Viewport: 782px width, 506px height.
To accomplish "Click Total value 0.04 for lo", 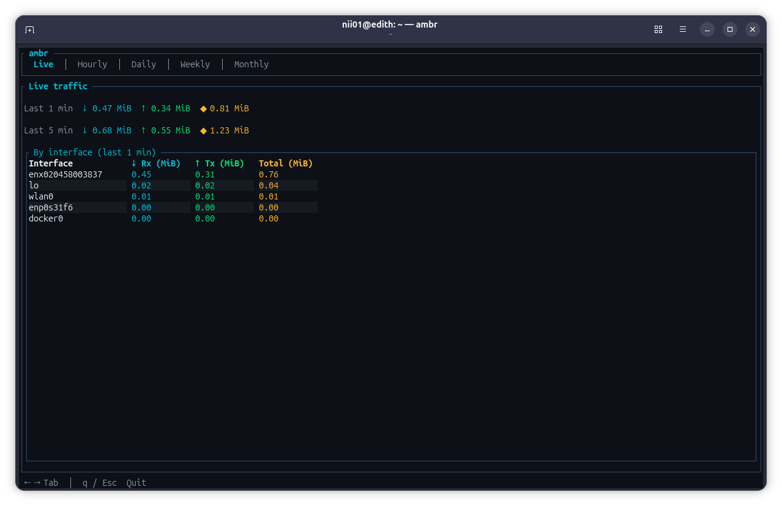I will 269,185.
